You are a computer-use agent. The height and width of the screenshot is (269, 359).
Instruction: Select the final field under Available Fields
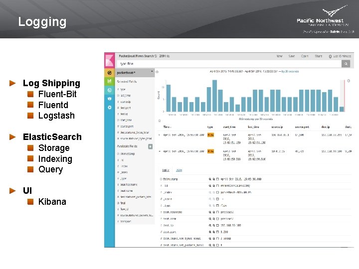point(123,203)
